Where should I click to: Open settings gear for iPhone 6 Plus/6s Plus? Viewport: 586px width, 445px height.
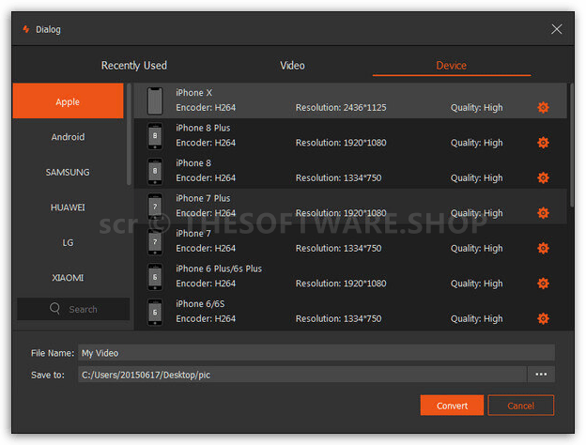click(x=543, y=284)
